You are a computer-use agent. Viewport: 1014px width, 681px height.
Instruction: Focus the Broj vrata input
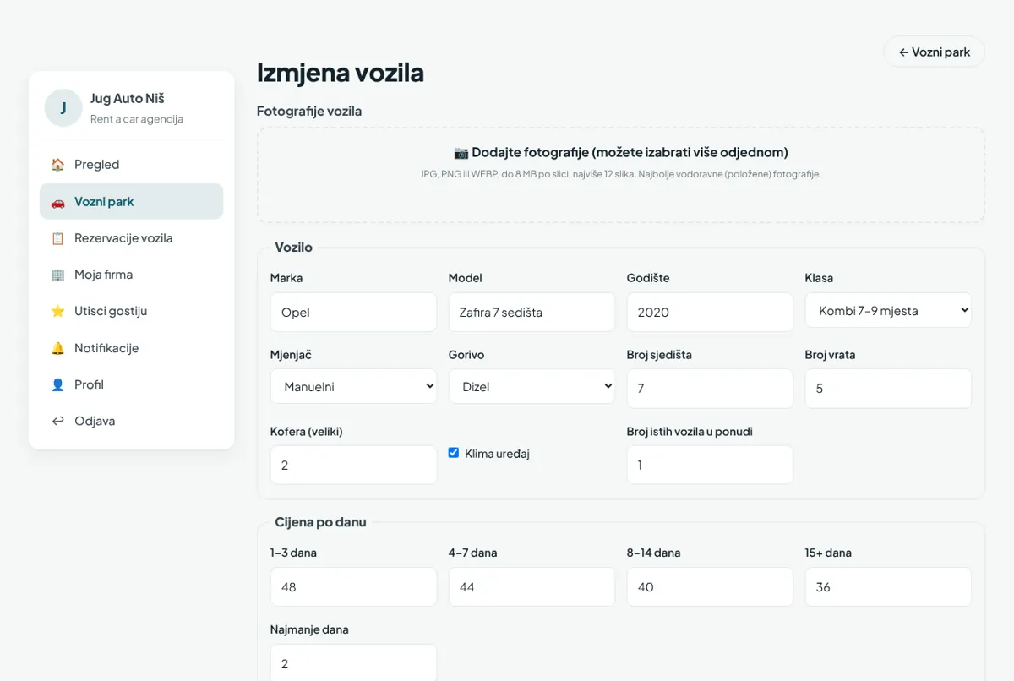tap(888, 389)
